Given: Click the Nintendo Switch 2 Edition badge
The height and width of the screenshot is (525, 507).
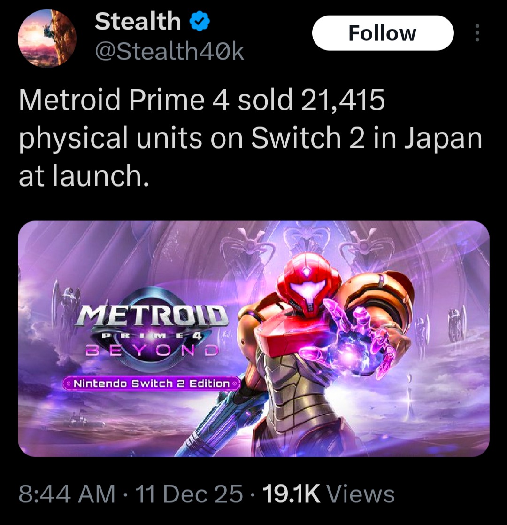Looking at the screenshot, I should pos(152,384).
